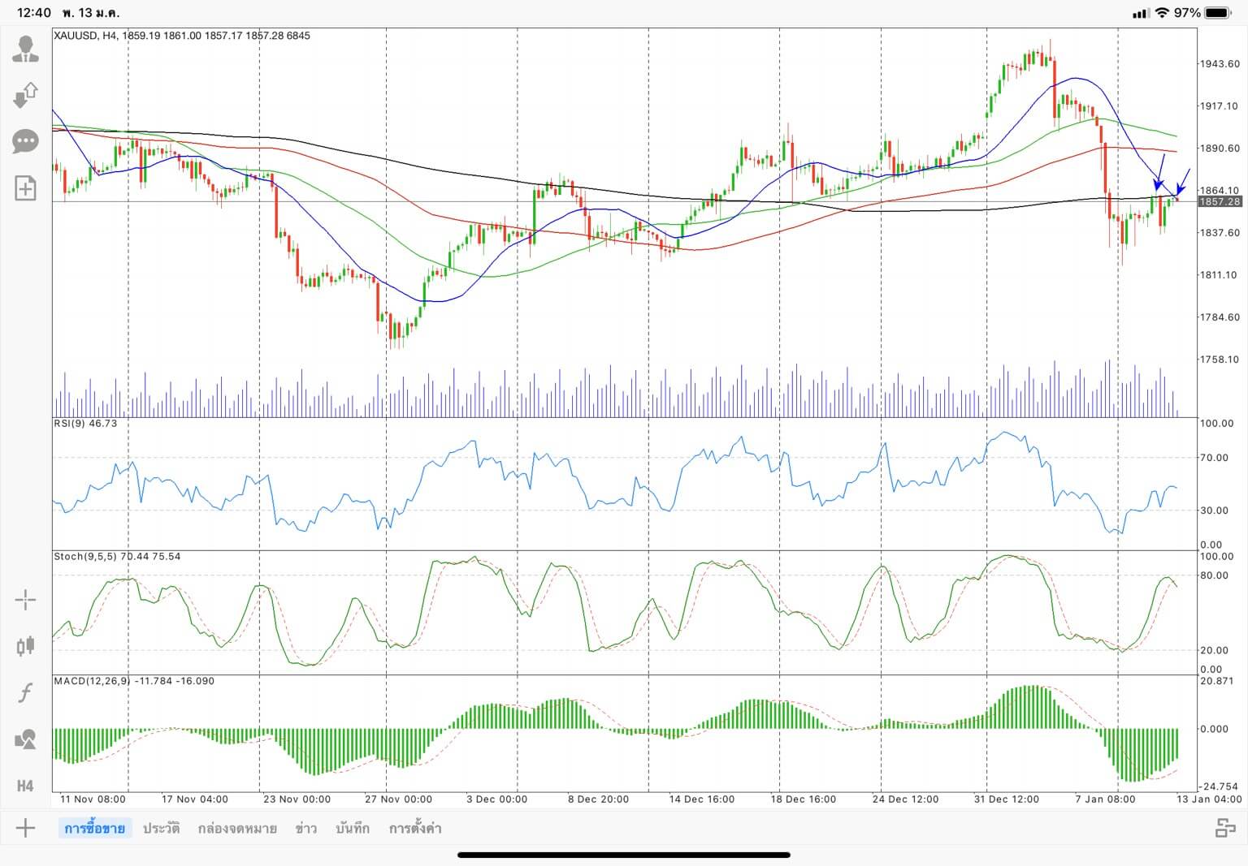Click the 3 Dec 00:00 time label
The image size is (1248, 866).
click(x=496, y=799)
